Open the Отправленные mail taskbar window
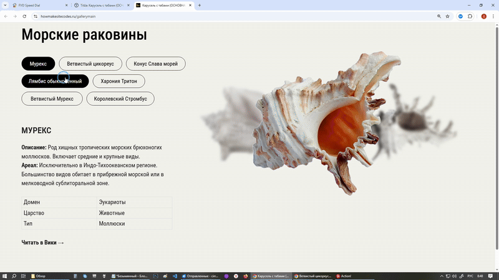The height and width of the screenshot is (280, 499). pos(200,276)
